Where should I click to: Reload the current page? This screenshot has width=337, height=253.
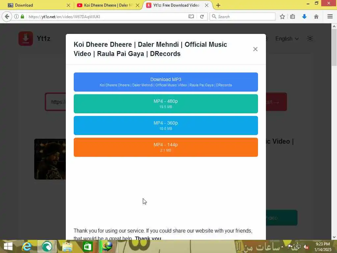pyautogui.click(x=202, y=16)
